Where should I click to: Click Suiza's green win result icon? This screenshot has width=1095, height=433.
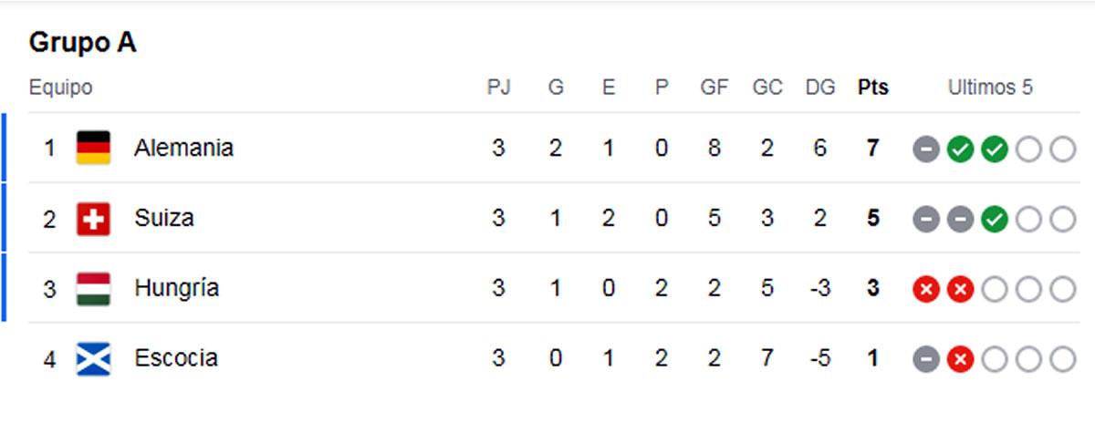994,219
